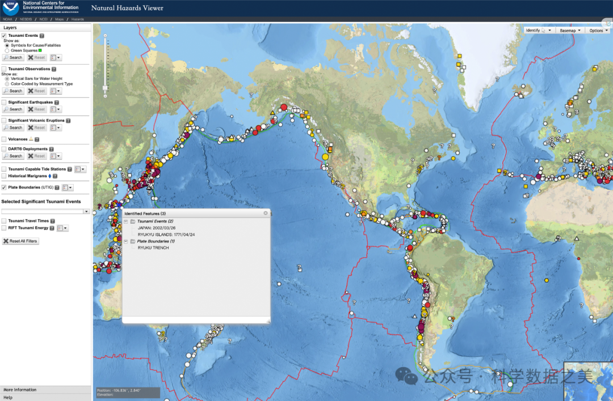Collapse the Tsunami Events tree group
This screenshot has width=613, height=401.
click(126, 221)
